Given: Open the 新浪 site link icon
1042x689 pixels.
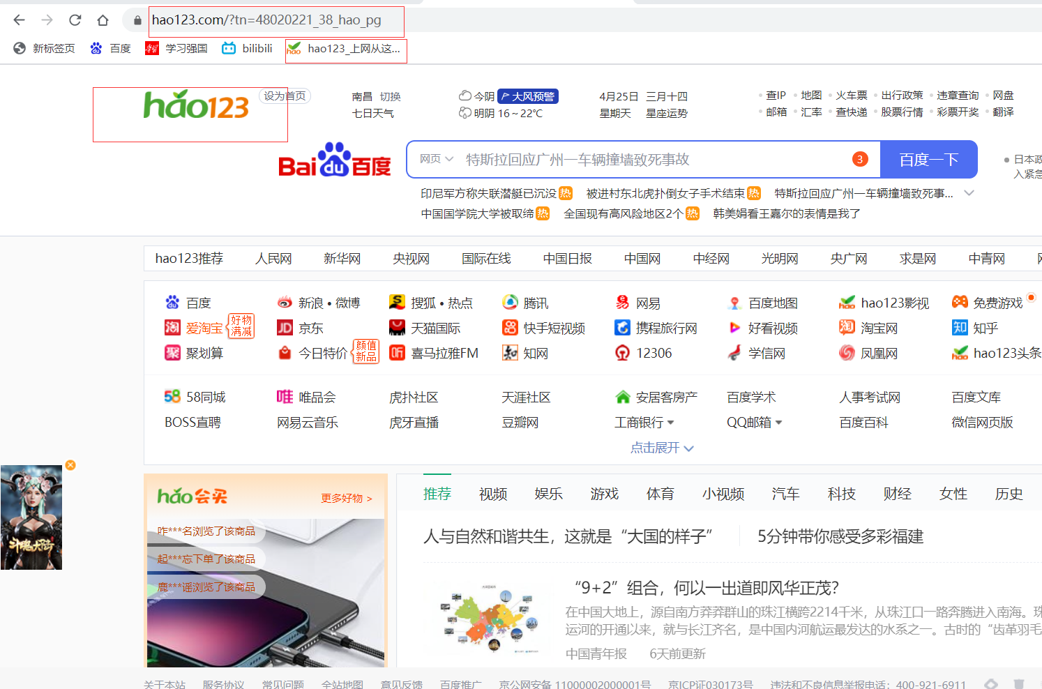Looking at the screenshot, I should click(x=285, y=303).
